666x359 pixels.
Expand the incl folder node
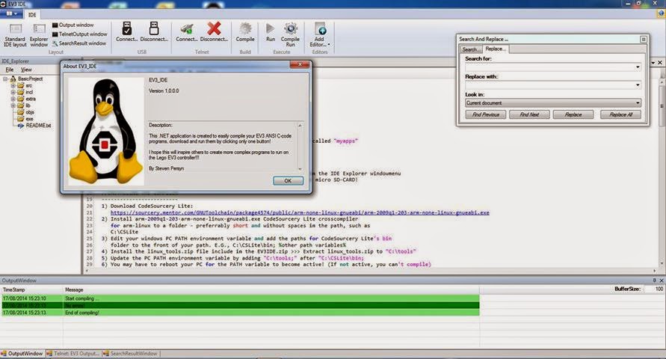click(13, 92)
